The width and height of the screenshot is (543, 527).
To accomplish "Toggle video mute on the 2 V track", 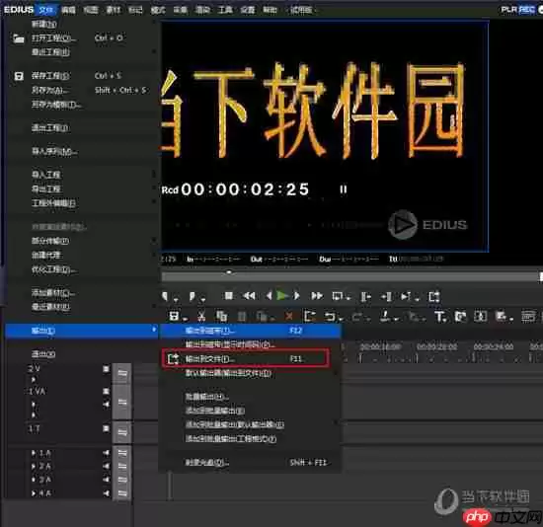I will (107, 369).
